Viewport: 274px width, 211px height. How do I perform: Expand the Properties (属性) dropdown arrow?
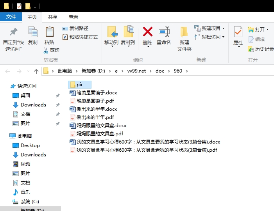point(238,46)
